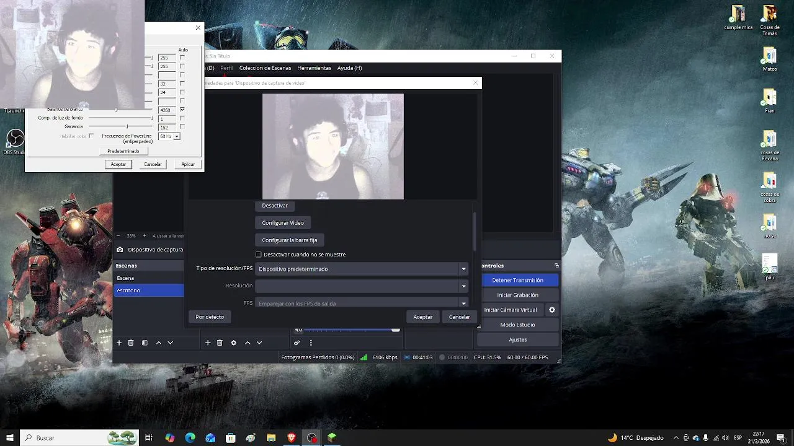Click the Windows Start button
Viewport: 794px width, 446px height.
pyautogui.click(x=10, y=437)
